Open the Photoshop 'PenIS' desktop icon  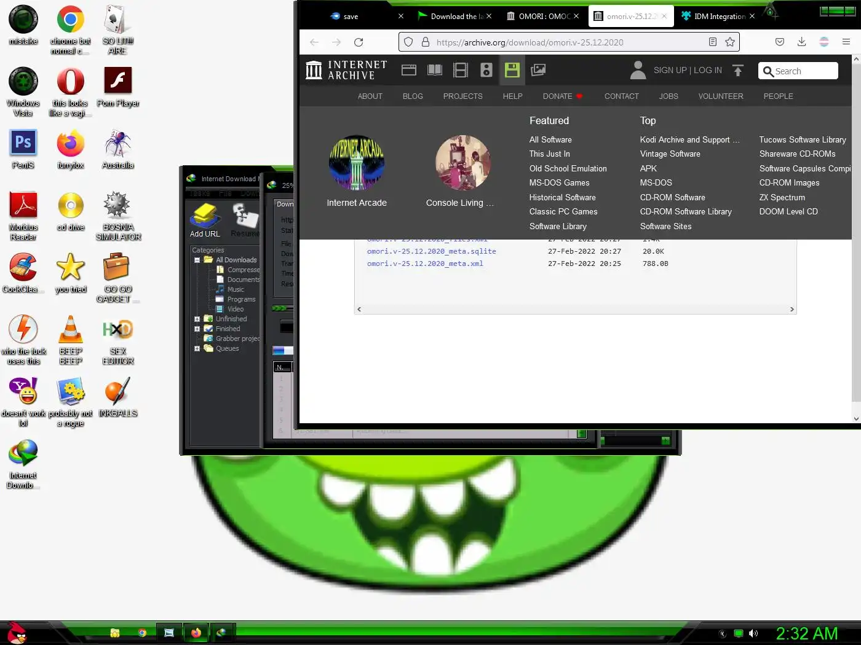pyautogui.click(x=23, y=149)
